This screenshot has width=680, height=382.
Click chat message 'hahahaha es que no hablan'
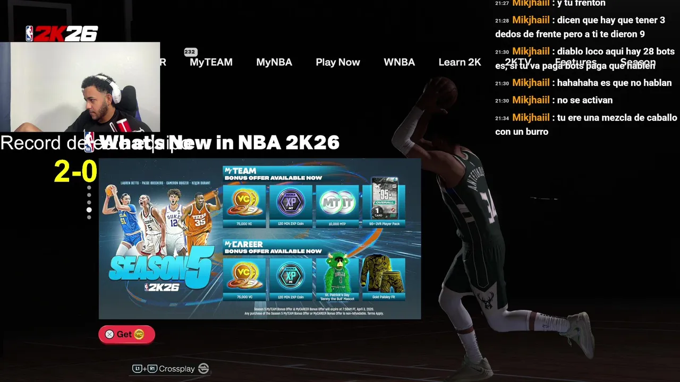pos(583,83)
